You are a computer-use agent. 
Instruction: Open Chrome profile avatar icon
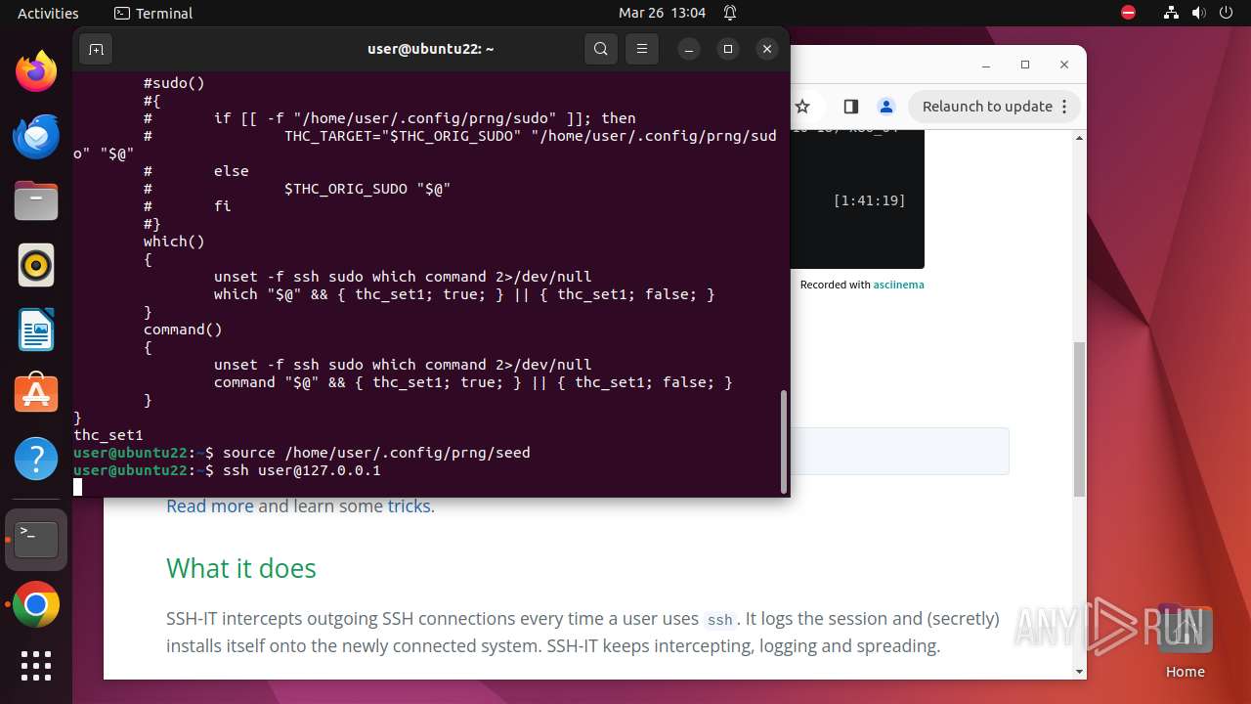885,107
